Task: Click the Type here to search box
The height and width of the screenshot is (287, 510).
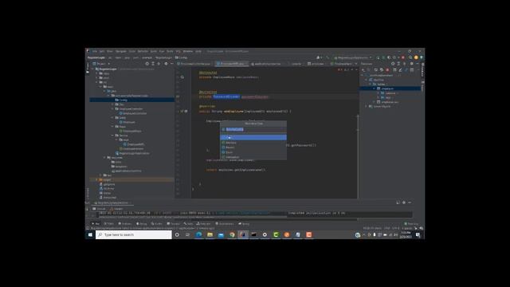Action: point(134,234)
